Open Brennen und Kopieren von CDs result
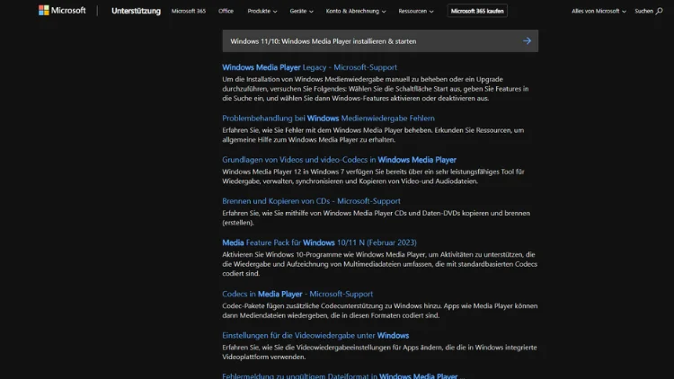This screenshot has width=674, height=379. click(x=311, y=200)
